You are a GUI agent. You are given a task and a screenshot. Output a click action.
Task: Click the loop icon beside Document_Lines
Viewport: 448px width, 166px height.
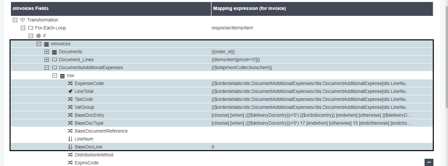54,60
